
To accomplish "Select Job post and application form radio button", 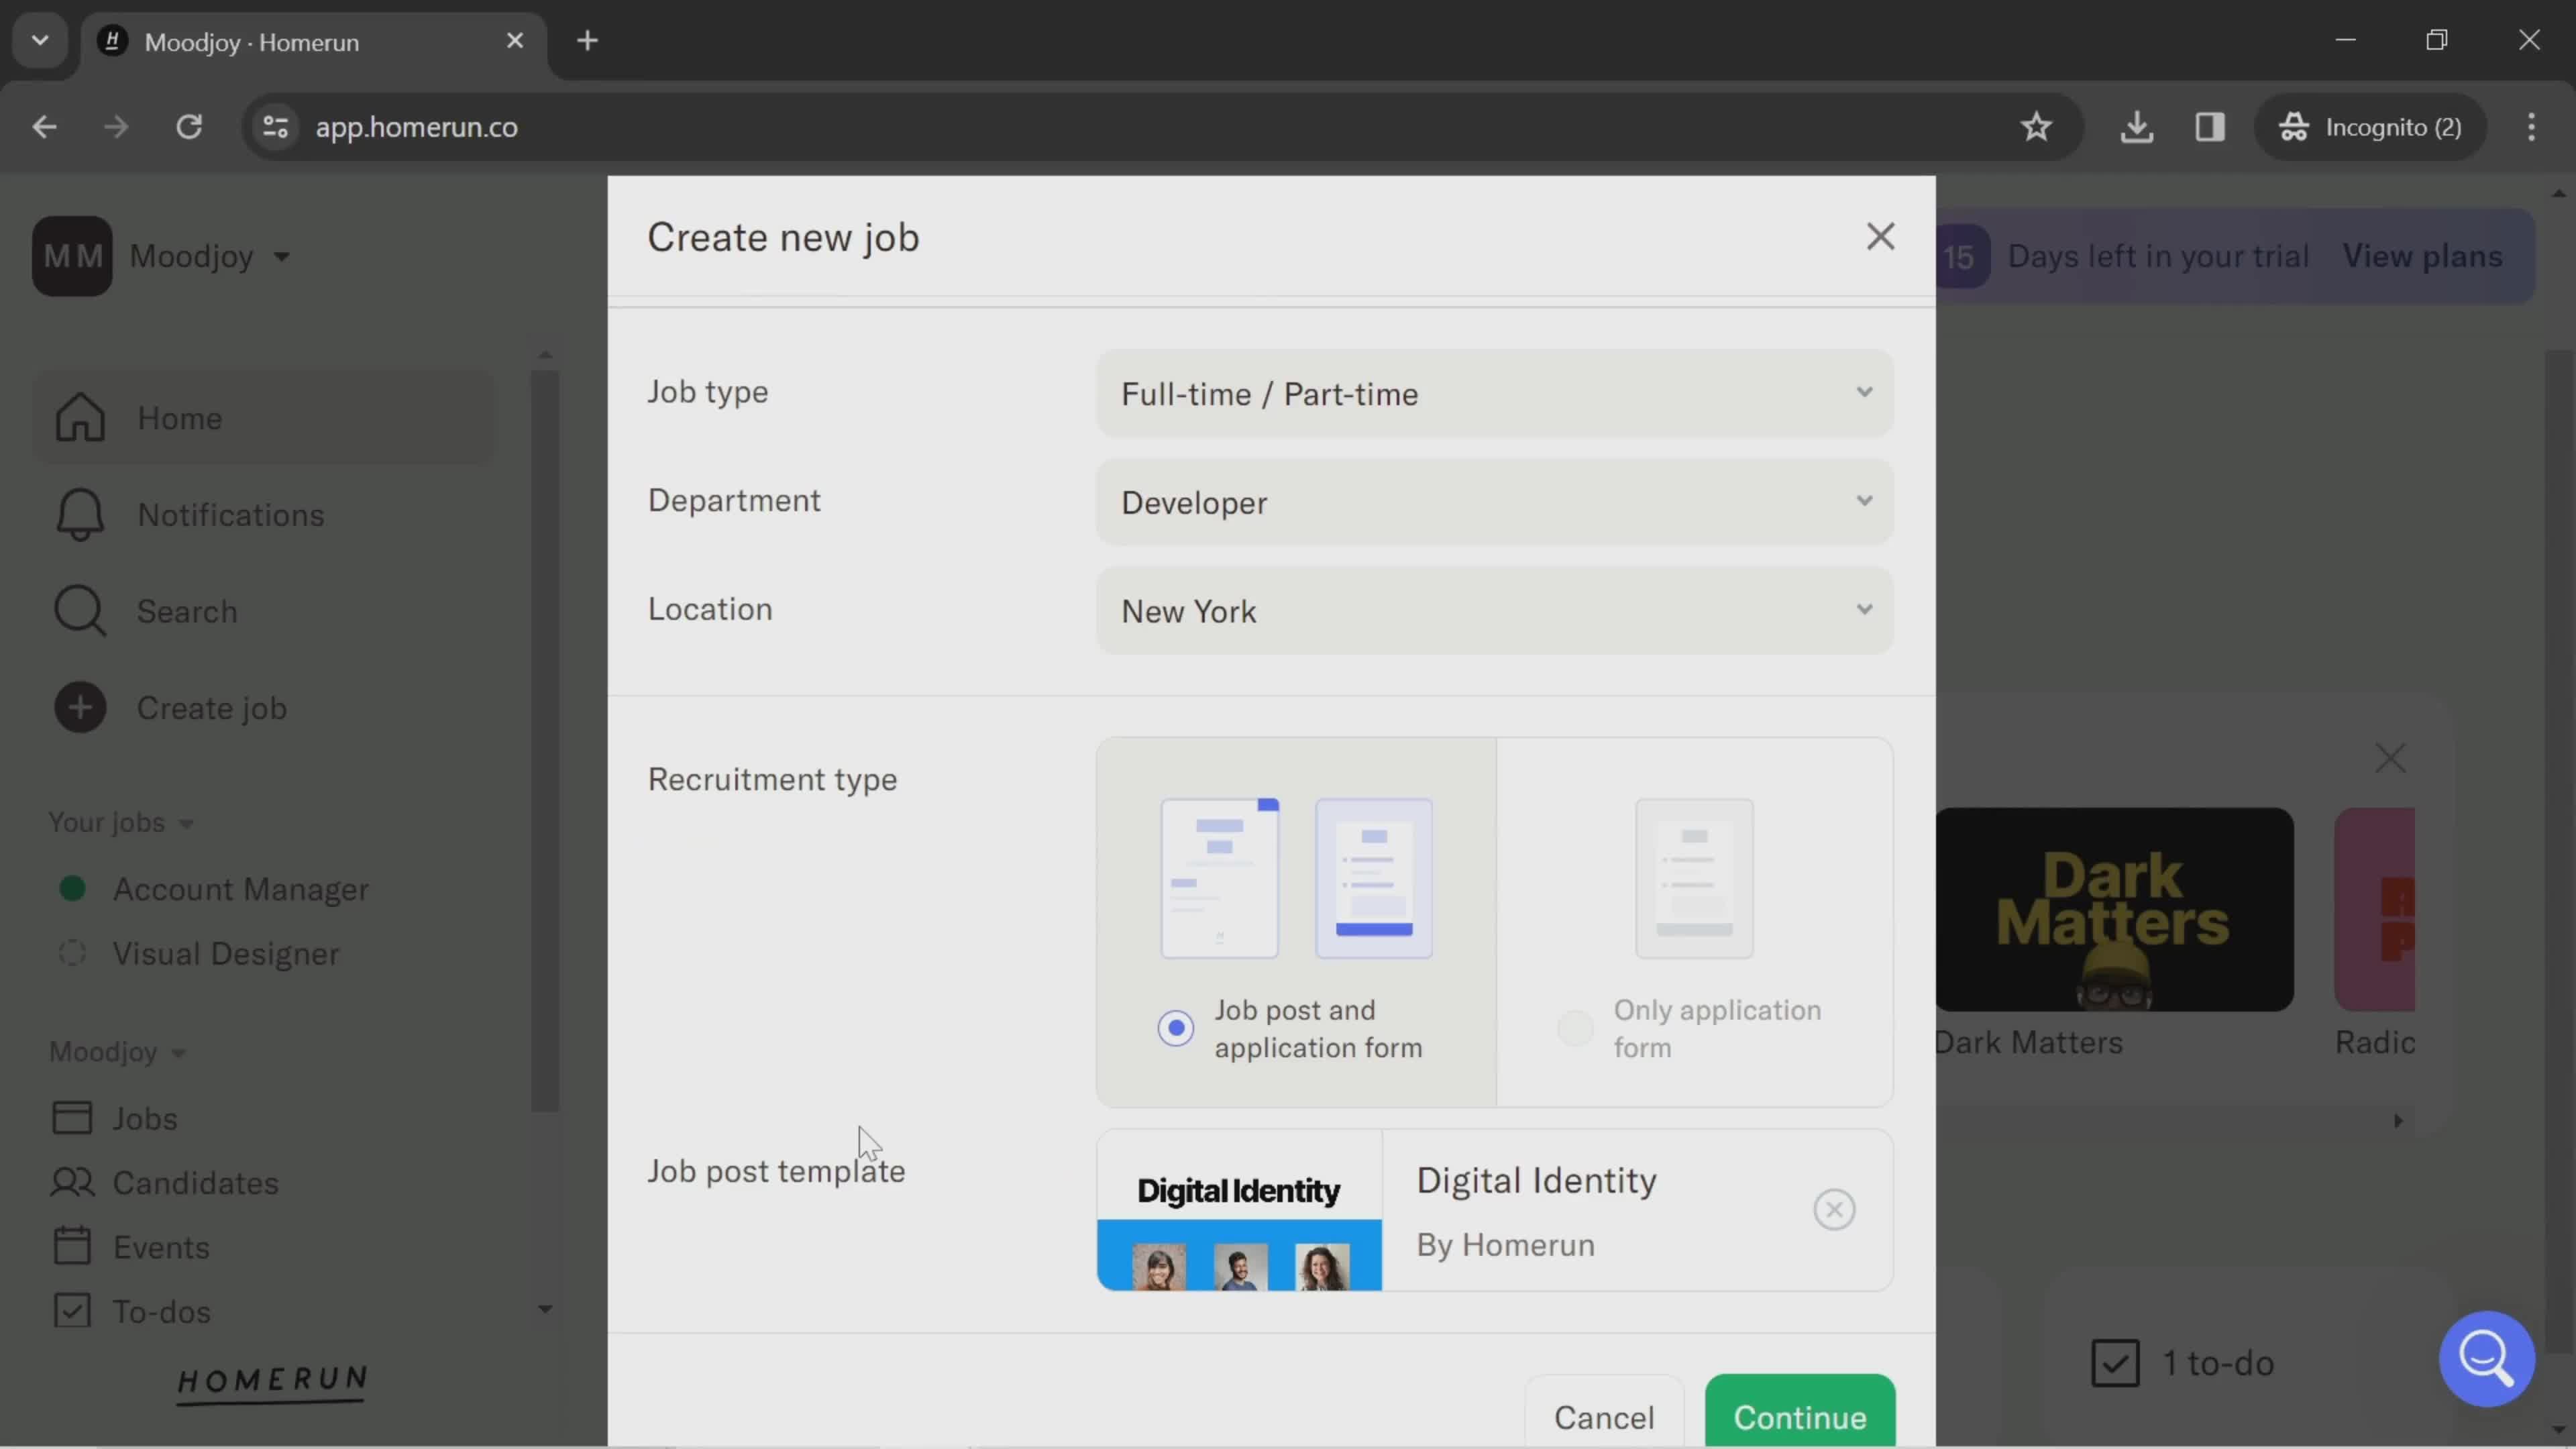I will 1173,1028.
